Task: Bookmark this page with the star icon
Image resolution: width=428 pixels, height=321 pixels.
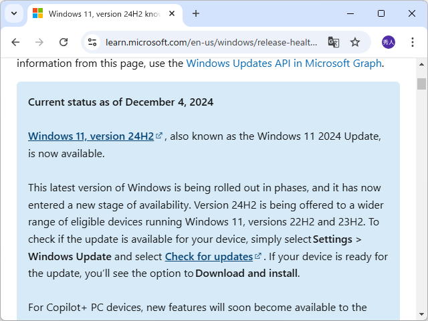Action: pyautogui.click(x=355, y=42)
